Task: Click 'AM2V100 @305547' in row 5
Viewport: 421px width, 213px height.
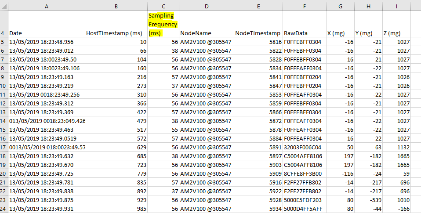Action: pos(207,42)
